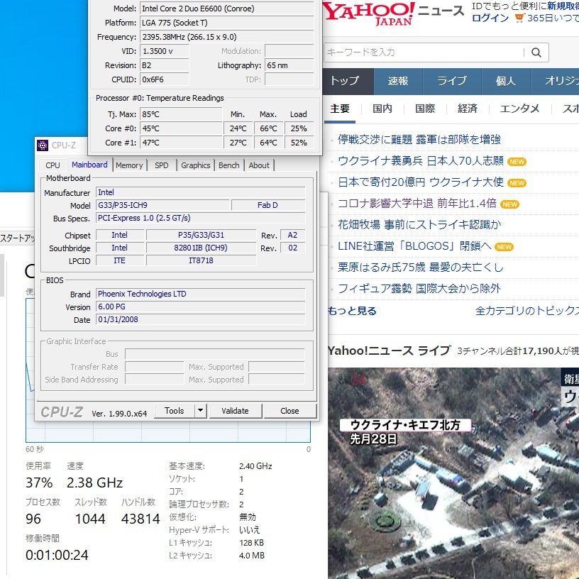Switch to the Memory tab in CPU-Z
579x579 pixels.
[130, 165]
